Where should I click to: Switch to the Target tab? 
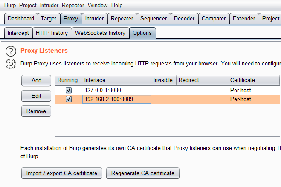[x=48, y=18]
